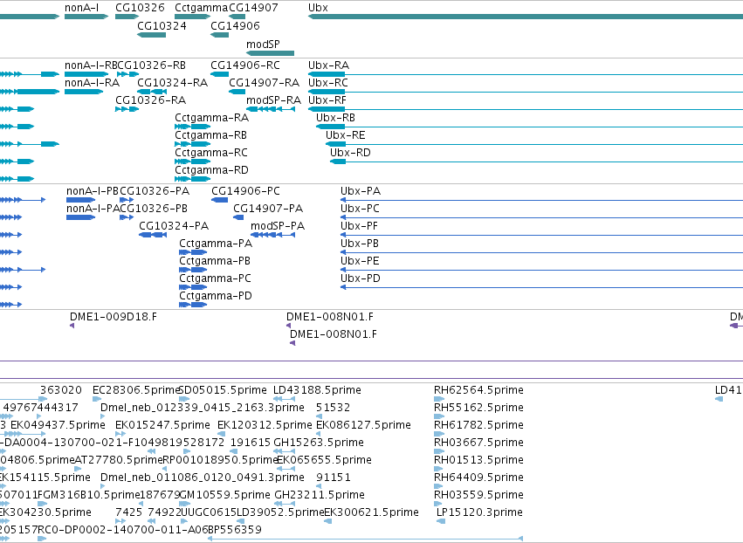The height and width of the screenshot is (543, 743).
Task: Open the CG10324-PA protein label
Action: tap(174, 226)
